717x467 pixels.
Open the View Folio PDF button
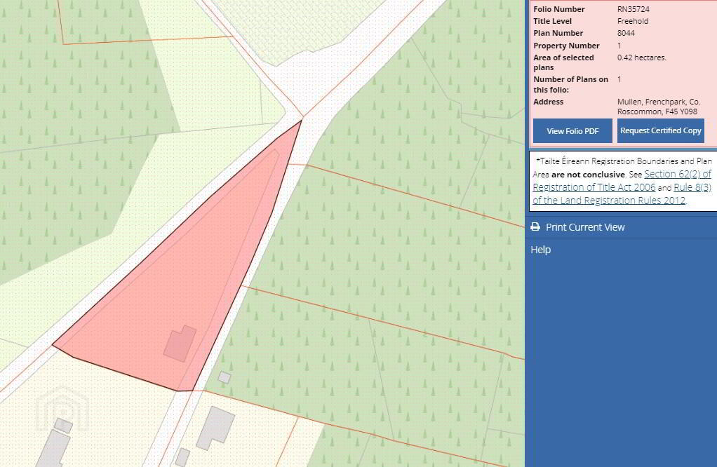[572, 131]
